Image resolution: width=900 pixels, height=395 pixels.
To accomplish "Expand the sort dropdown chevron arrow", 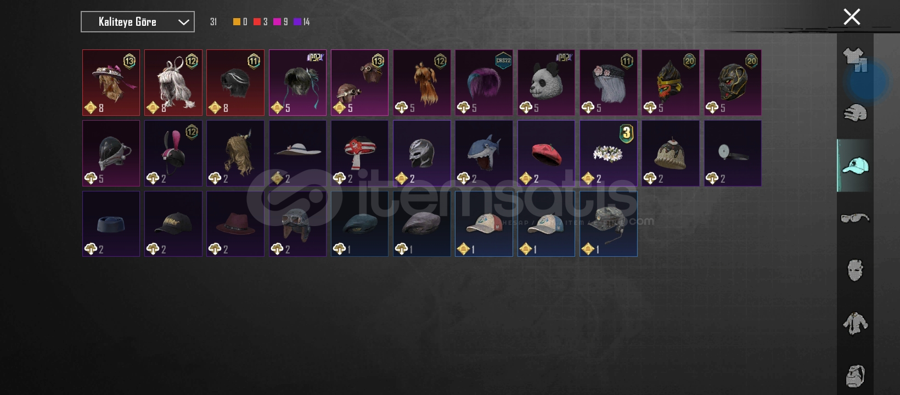I will pyautogui.click(x=183, y=22).
